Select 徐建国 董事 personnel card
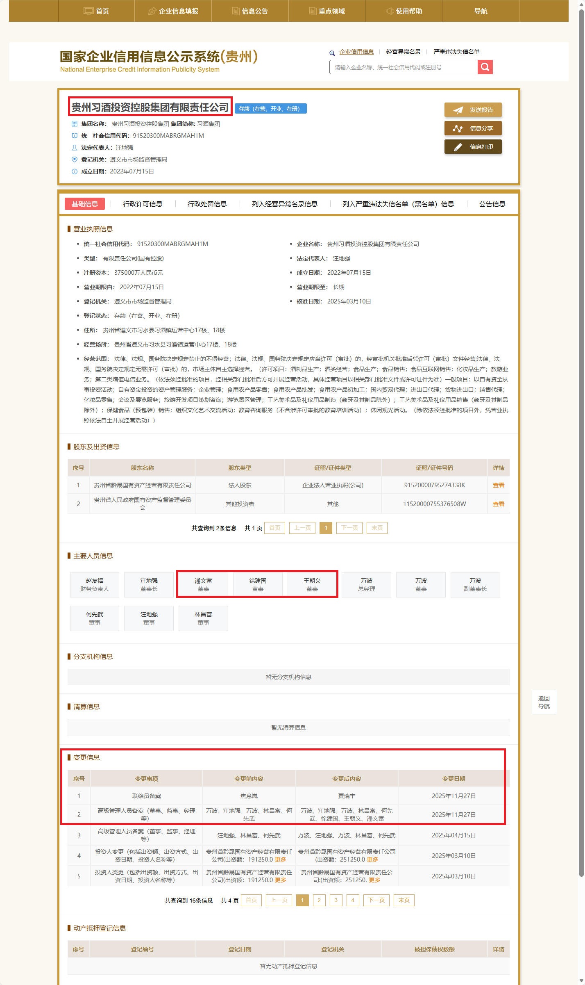 [x=258, y=585]
